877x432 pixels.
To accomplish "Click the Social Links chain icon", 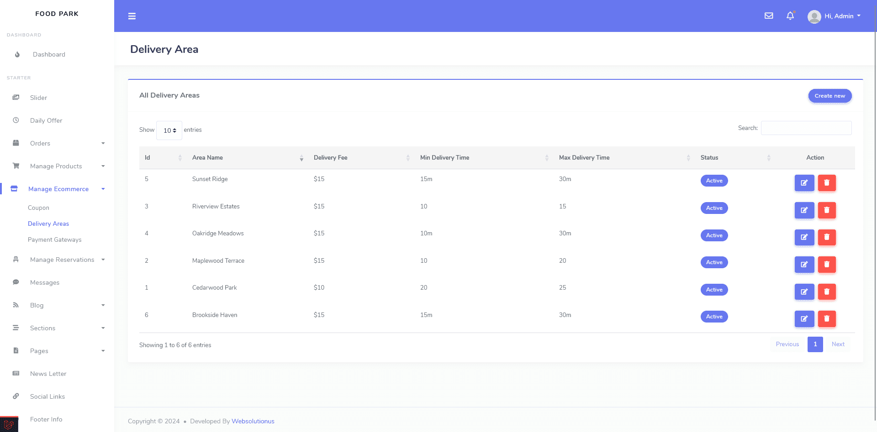I will tap(16, 396).
